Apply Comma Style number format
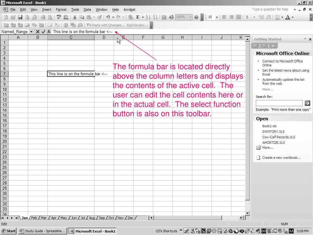Image resolution: width=313 pixels, height=235 pixels. [254, 17]
